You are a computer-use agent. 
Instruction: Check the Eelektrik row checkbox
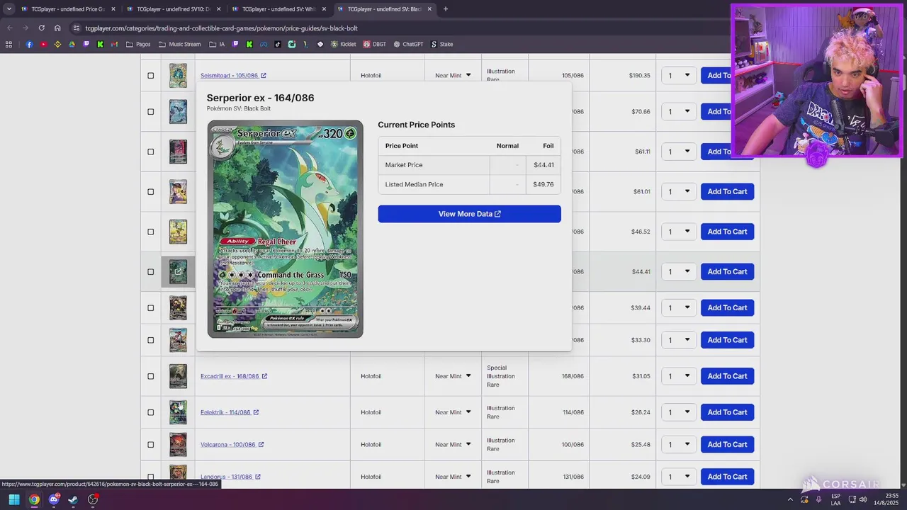tap(150, 412)
